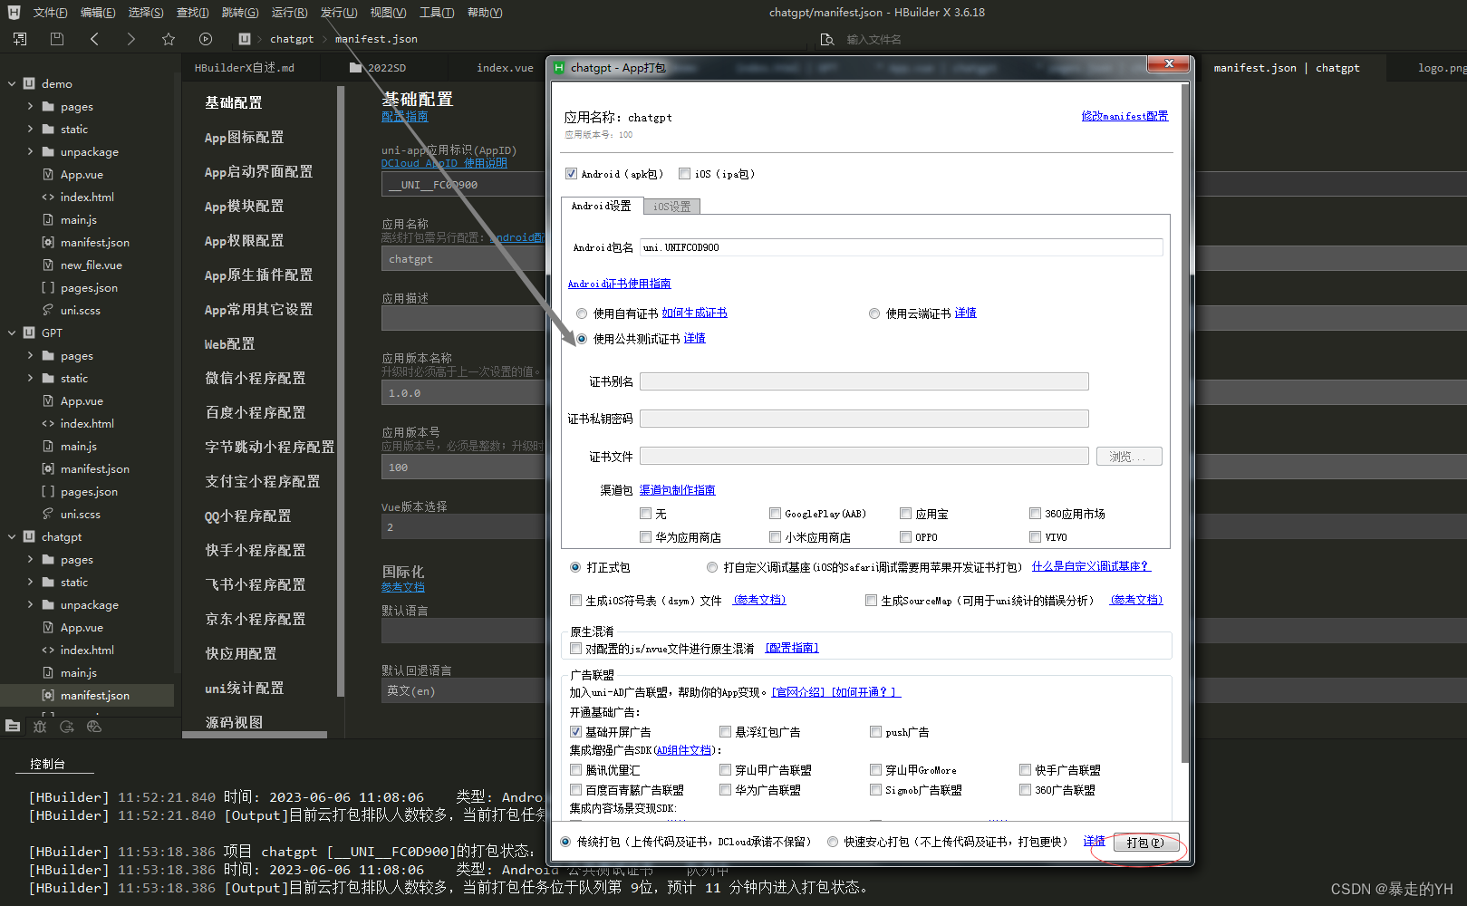Click the star favorites icon
The width and height of the screenshot is (1467, 906).
(x=168, y=39)
